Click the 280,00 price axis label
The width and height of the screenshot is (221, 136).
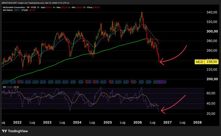[x=212, y=41]
